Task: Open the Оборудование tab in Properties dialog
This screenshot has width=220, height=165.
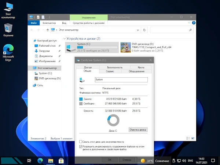Action: [x=136, y=71]
